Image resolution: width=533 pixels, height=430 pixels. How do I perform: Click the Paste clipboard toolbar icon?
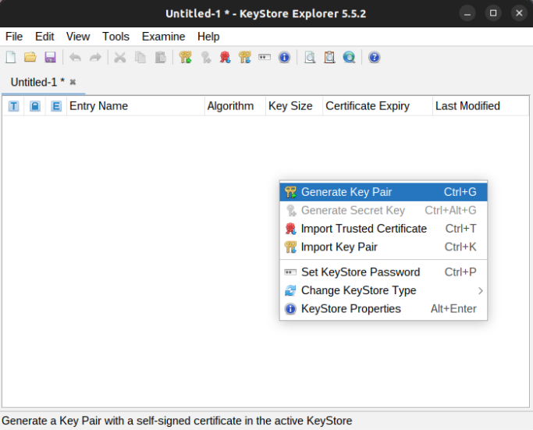click(161, 57)
